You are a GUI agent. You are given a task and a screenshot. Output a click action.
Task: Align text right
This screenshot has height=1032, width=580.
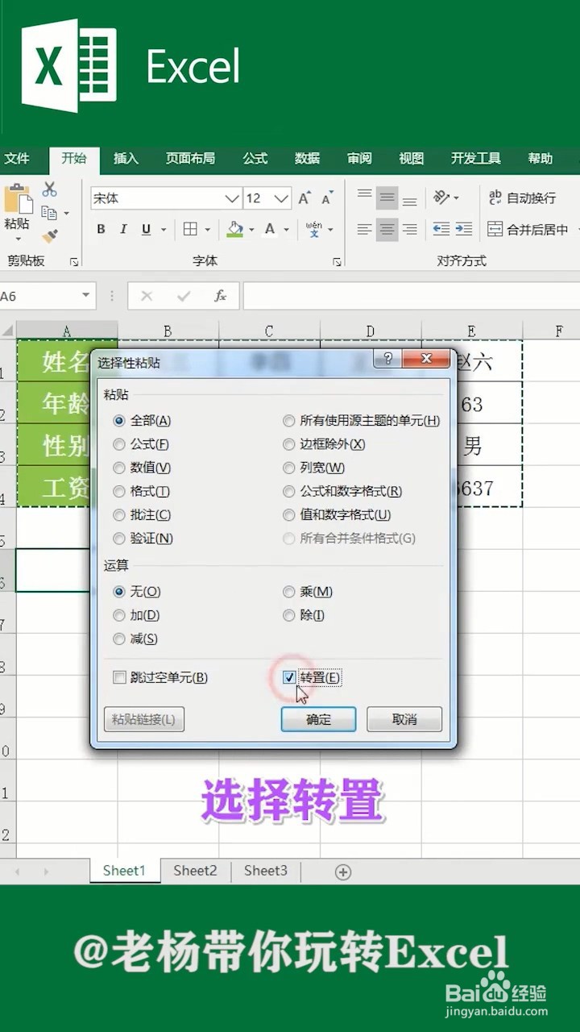tap(410, 230)
